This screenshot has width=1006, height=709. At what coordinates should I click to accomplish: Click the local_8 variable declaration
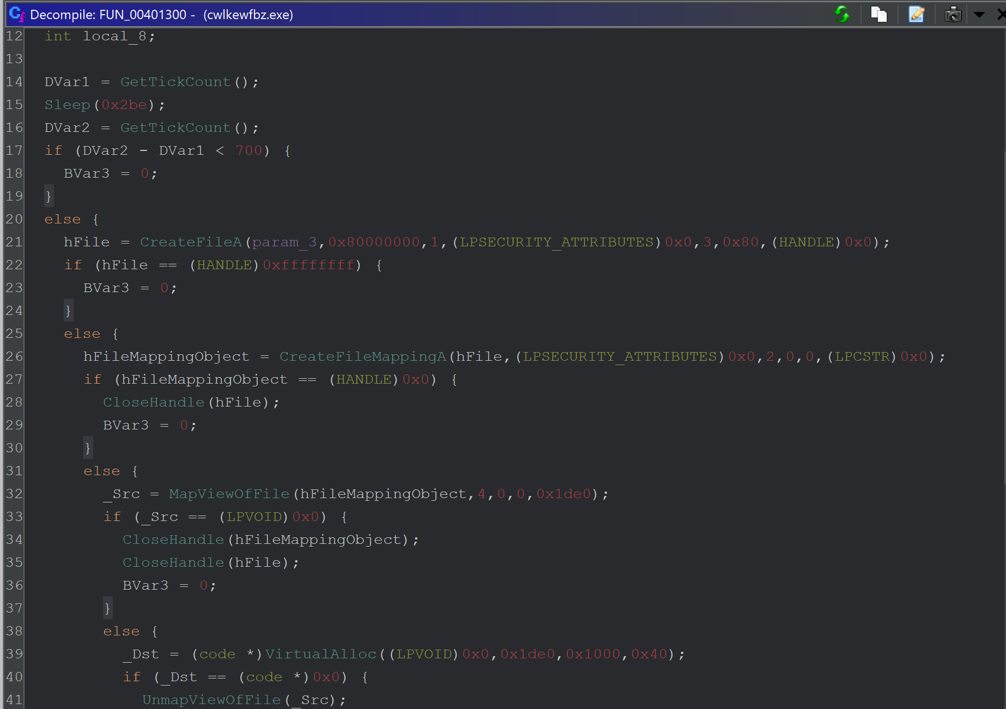tap(114, 36)
